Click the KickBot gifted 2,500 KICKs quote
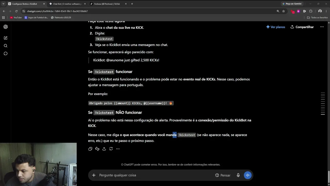 (x=126, y=60)
